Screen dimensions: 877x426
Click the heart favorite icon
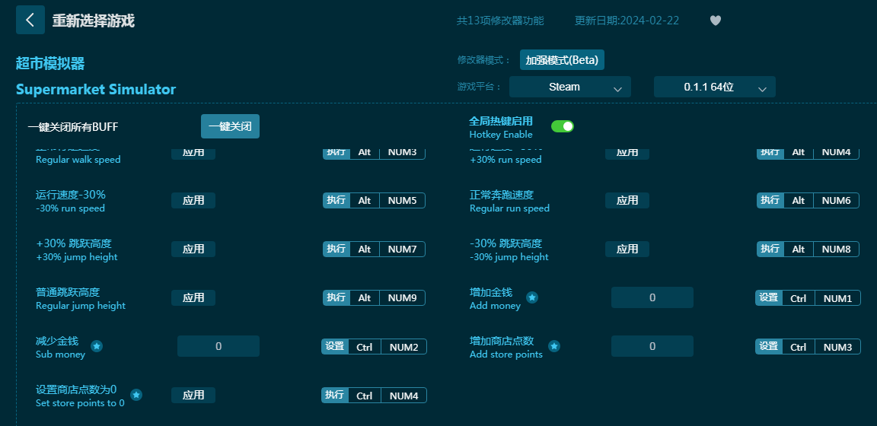(716, 21)
